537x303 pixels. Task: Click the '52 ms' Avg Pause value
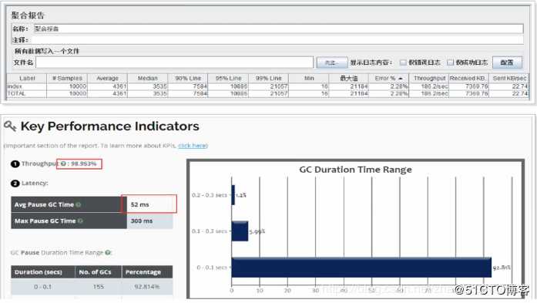click(139, 204)
